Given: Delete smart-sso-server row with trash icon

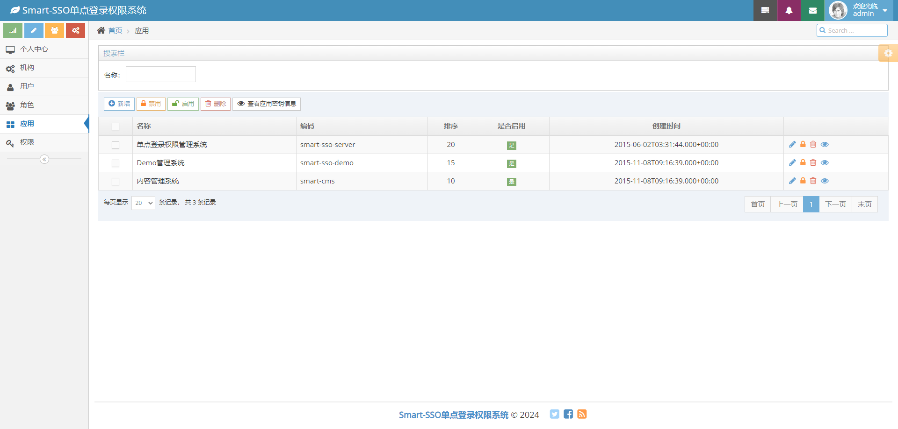Looking at the screenshot, I should [813, 144].
